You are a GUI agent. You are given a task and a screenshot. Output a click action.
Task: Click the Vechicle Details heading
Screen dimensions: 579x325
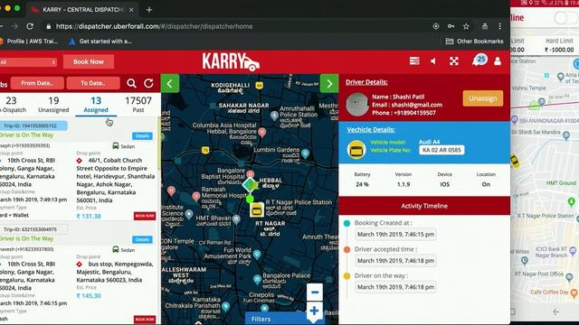[x=371, y=130]
